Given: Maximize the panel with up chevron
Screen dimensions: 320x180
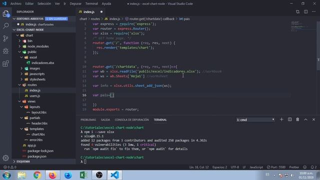Looking at the screenshot, I should point(305,119).
